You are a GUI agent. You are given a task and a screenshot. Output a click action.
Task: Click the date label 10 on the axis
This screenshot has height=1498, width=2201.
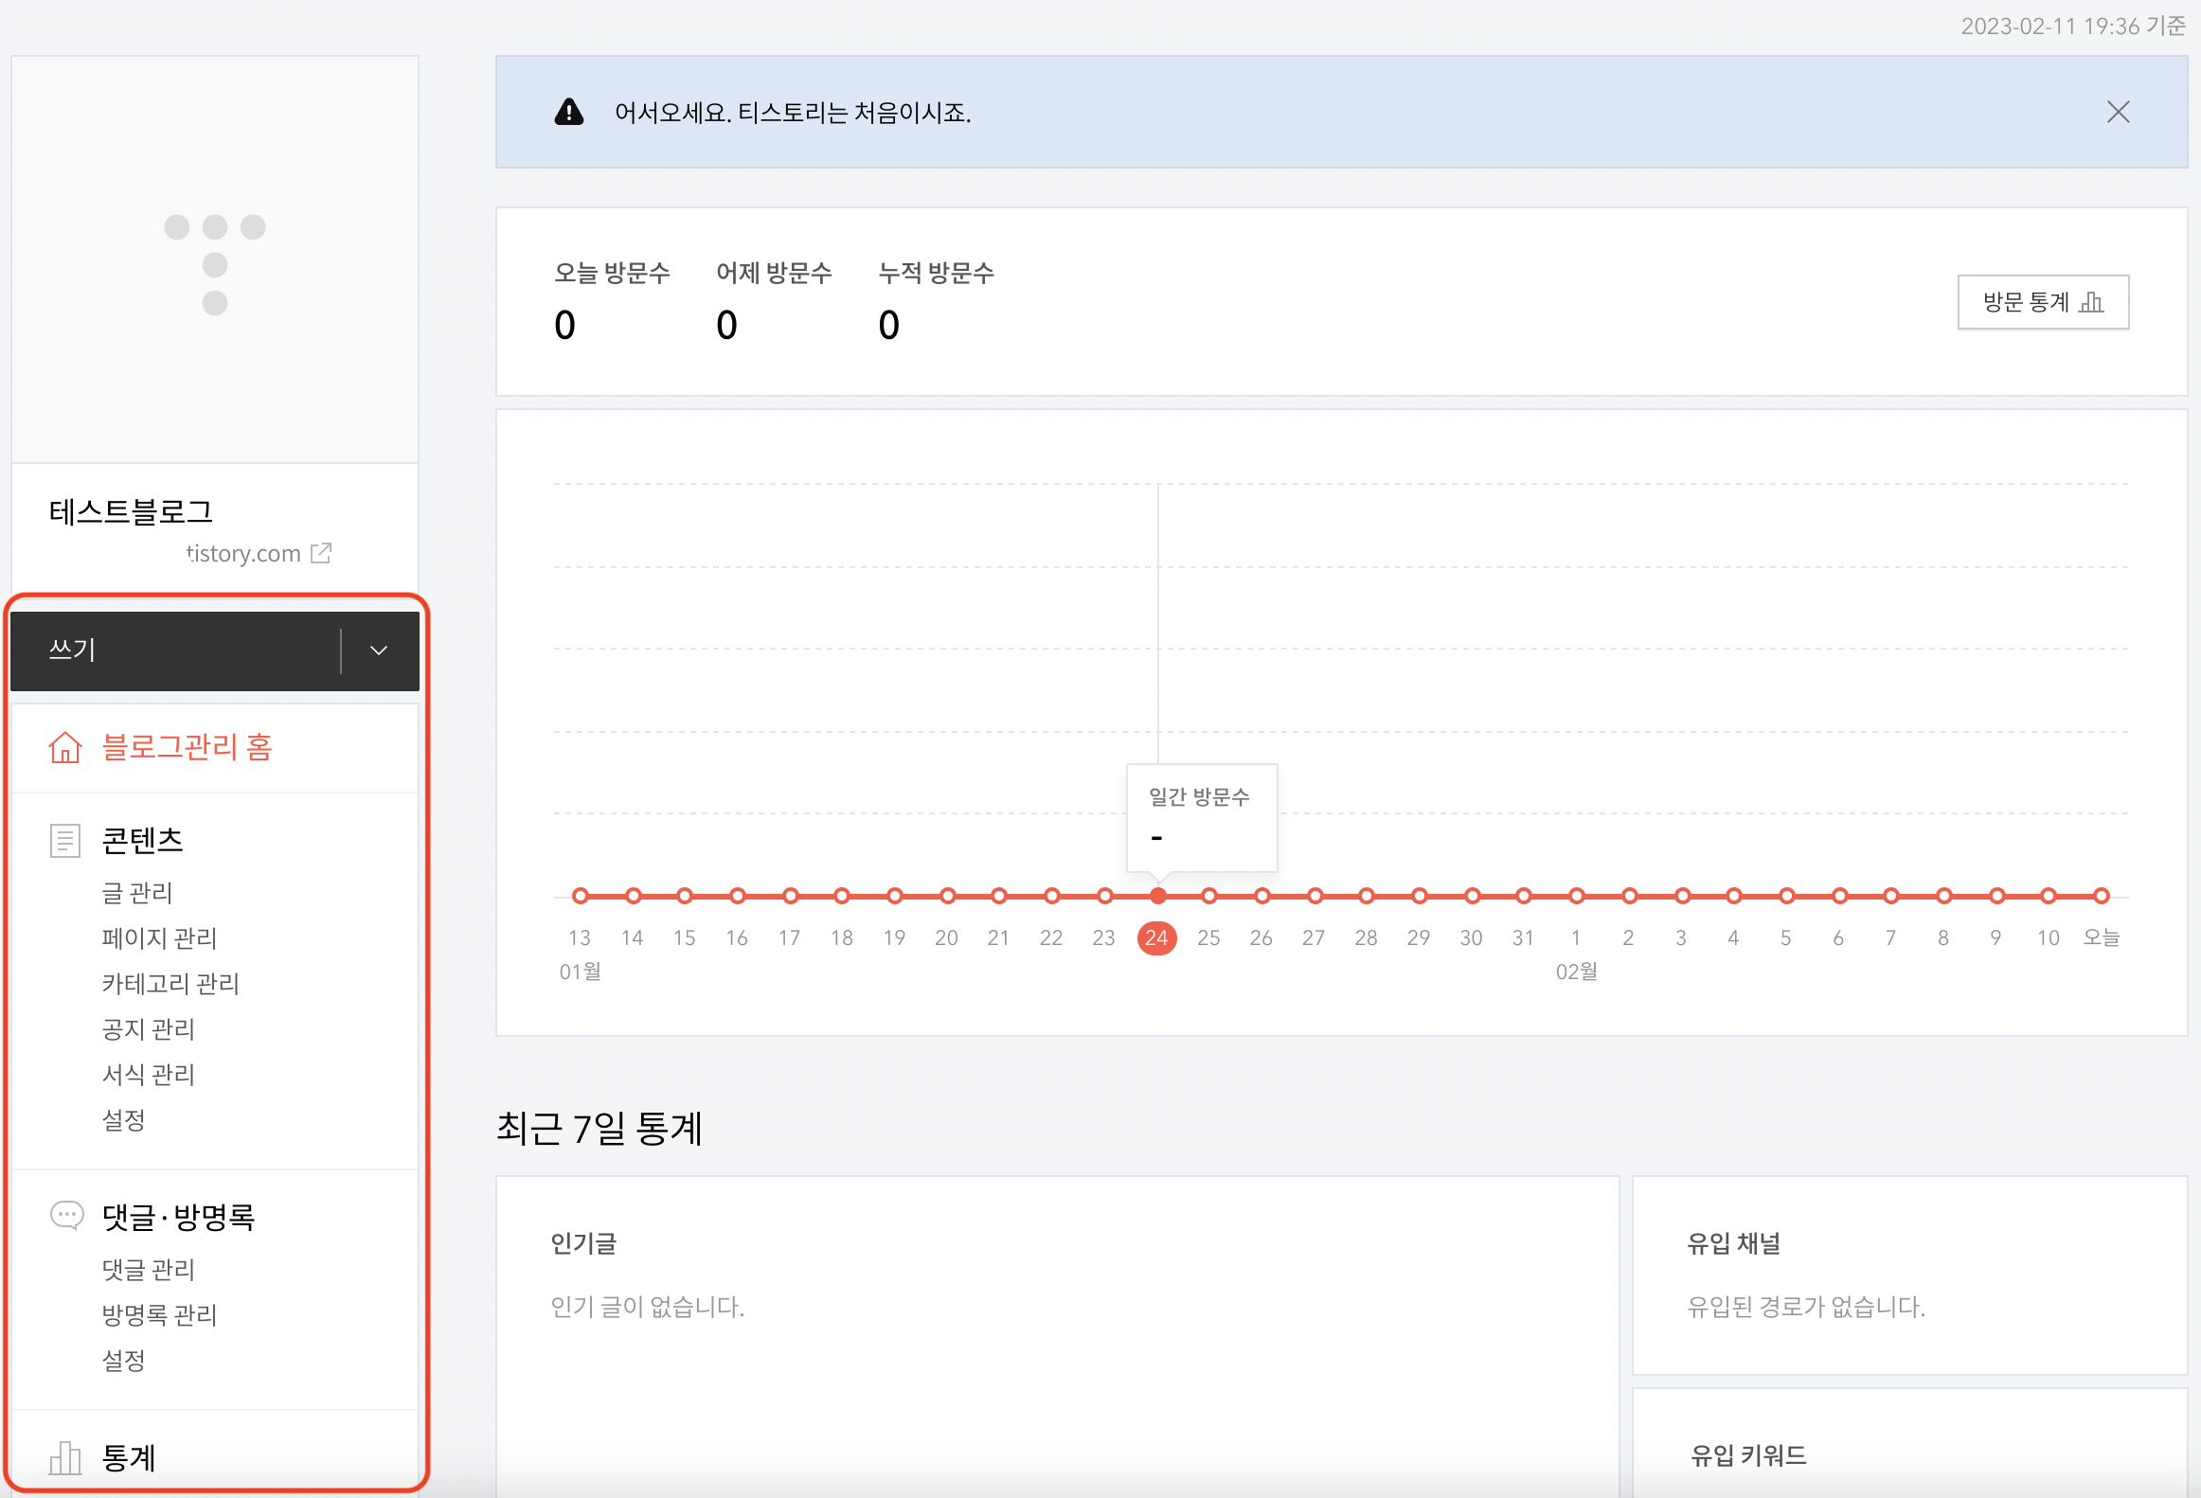coord(2049,937)
